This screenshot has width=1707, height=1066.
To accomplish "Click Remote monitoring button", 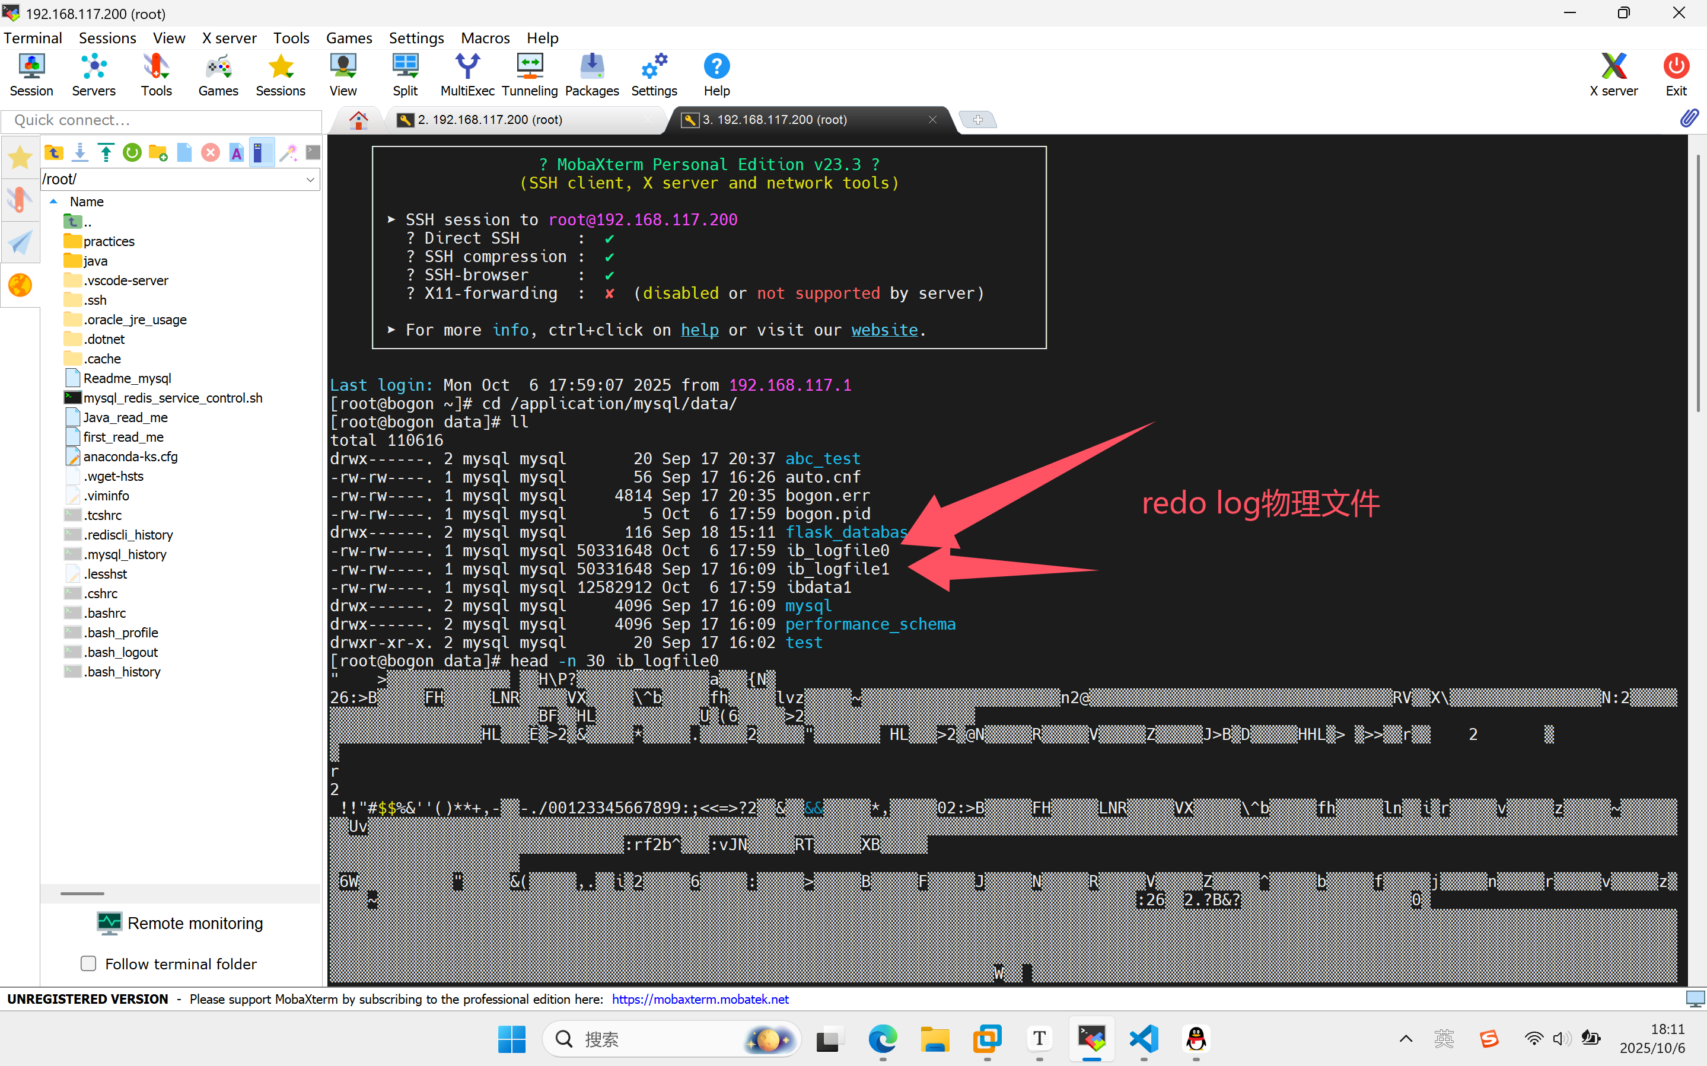I will (x=180, y=924).
